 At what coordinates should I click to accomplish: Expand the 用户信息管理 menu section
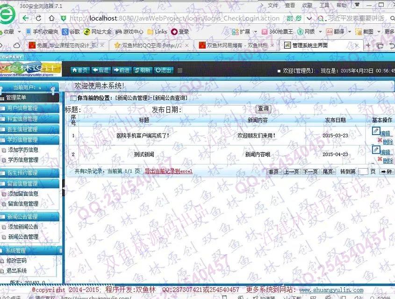pos(29,108)
